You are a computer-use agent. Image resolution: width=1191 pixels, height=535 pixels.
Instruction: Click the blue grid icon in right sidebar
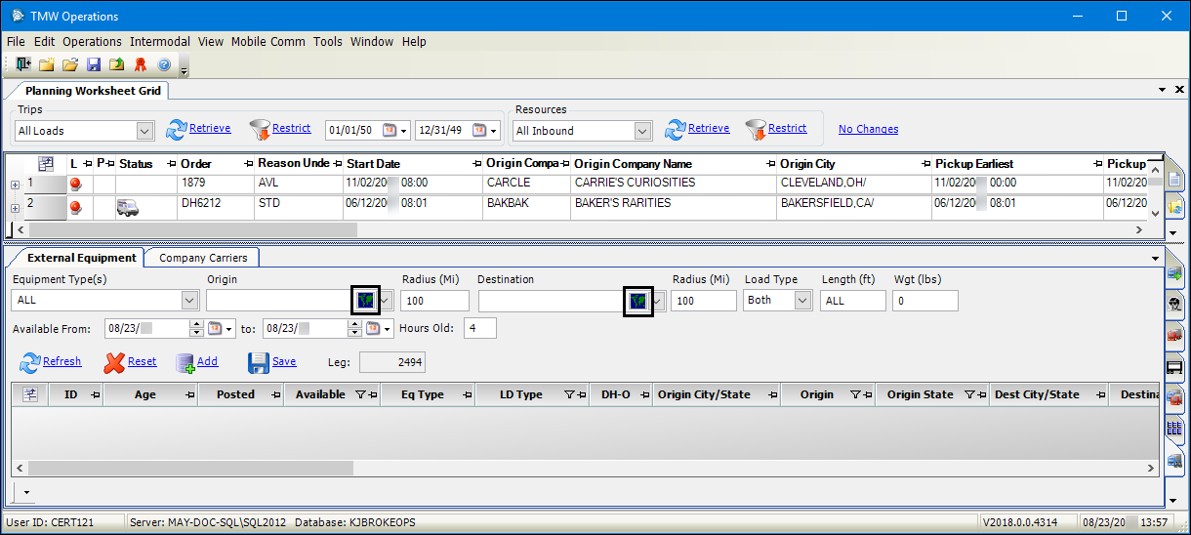click(x=1175, y=429)
